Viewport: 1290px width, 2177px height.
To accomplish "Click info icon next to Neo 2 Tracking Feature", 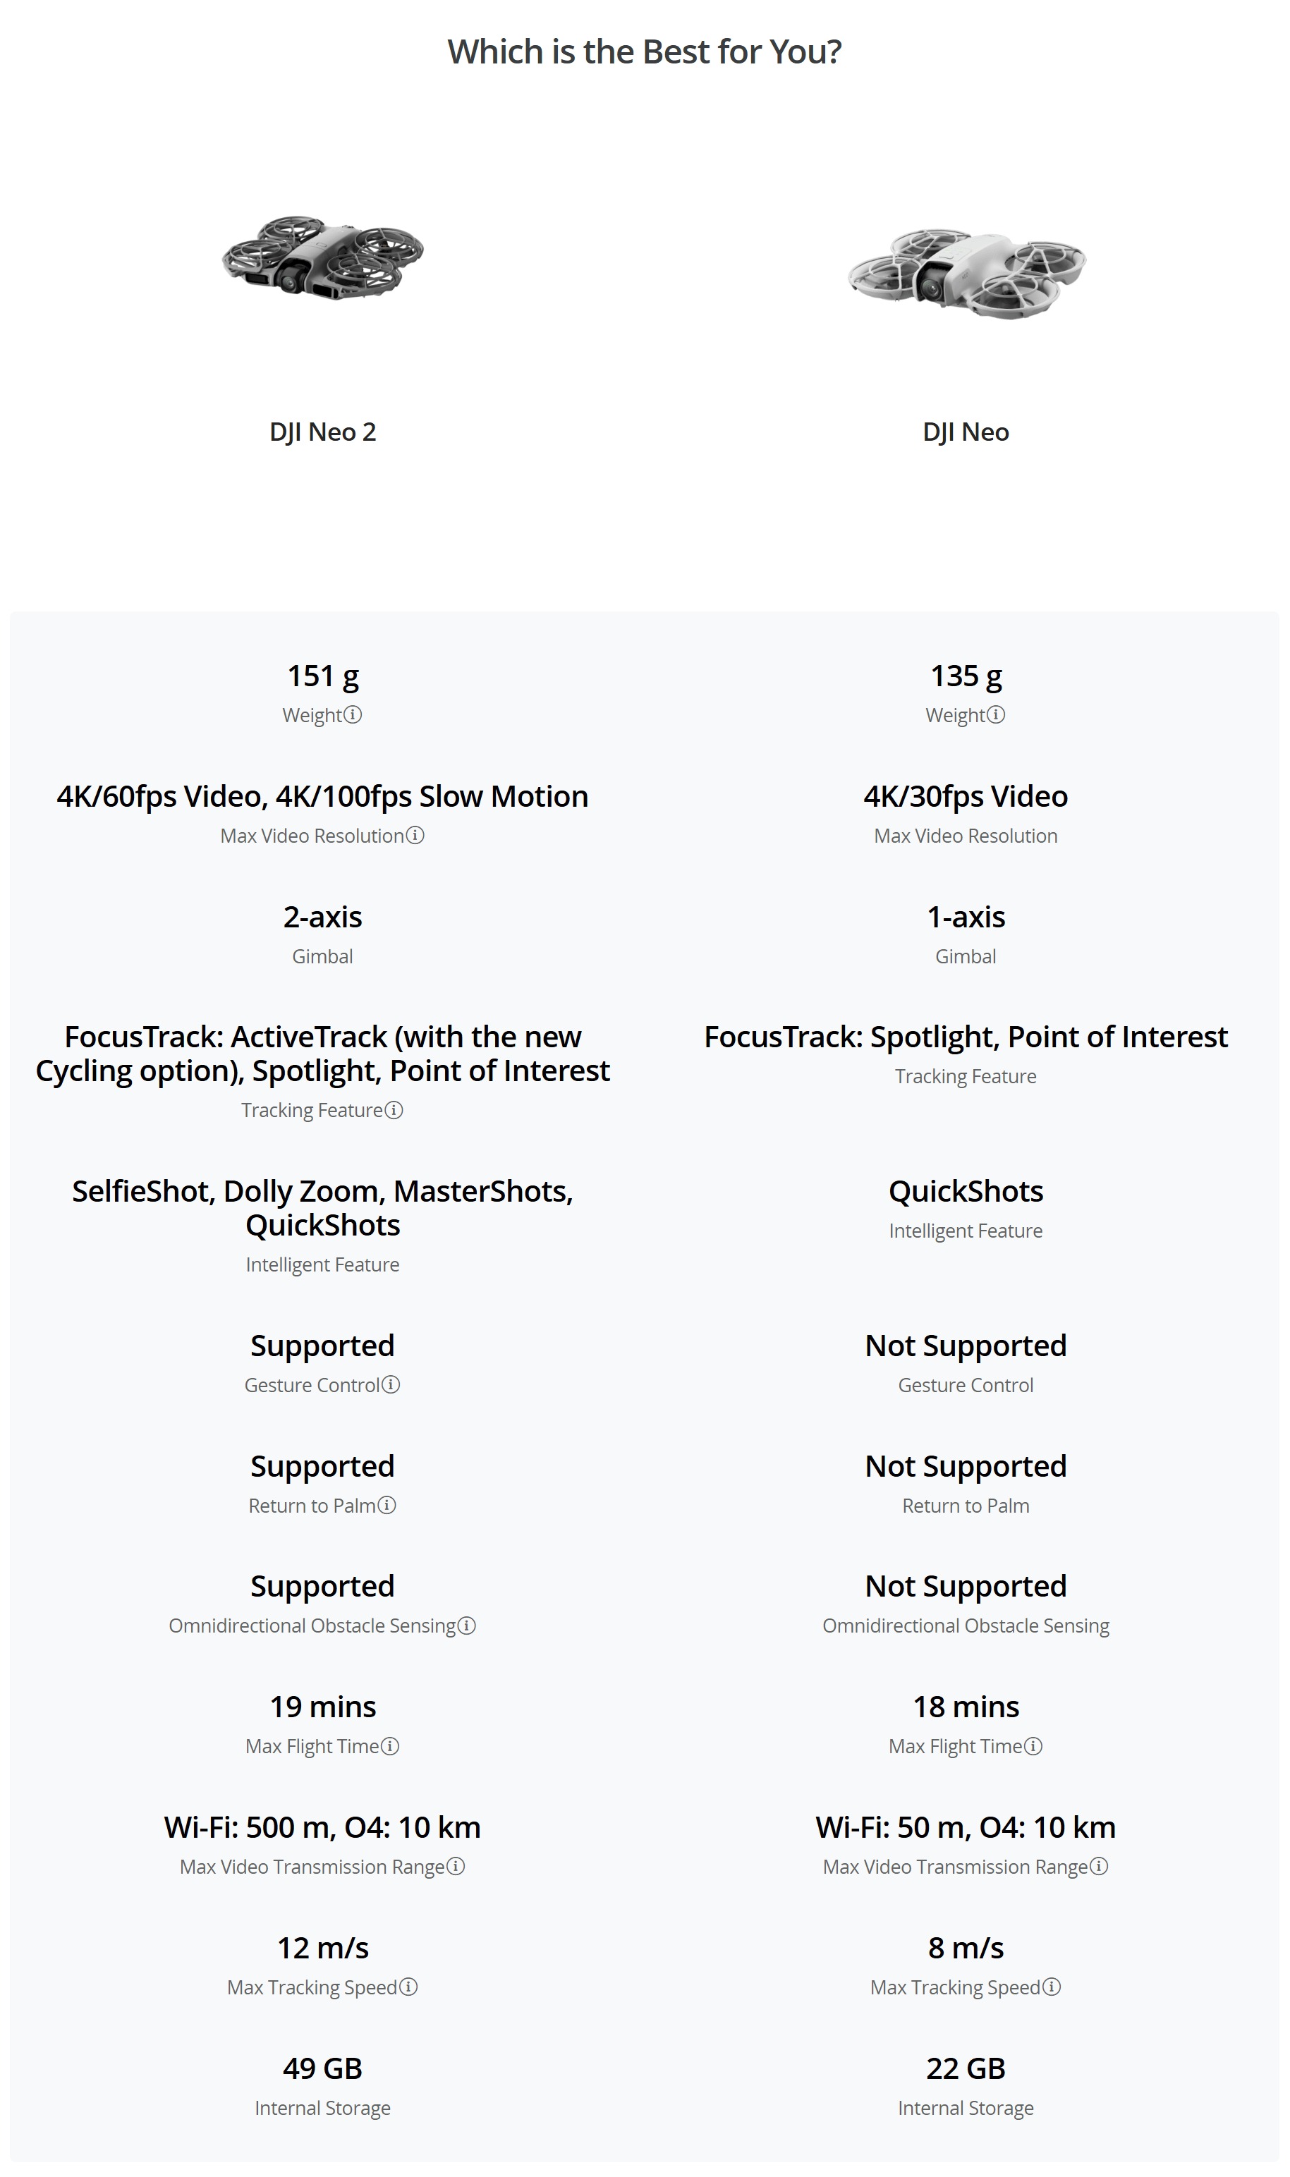I will tap(394, 1110).
